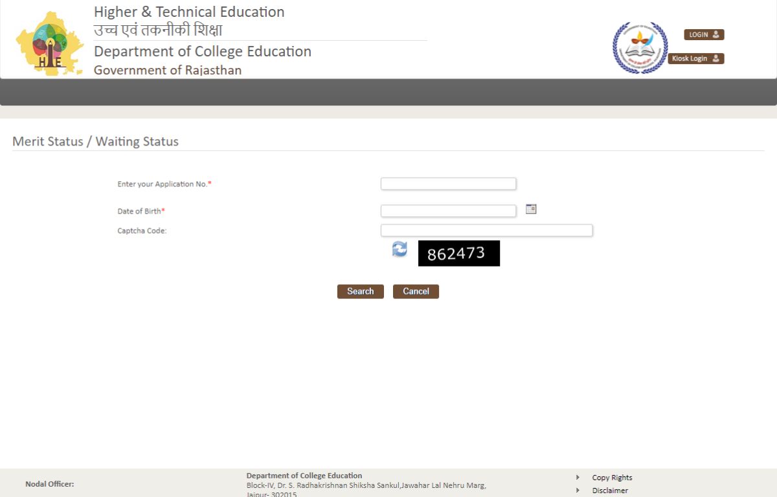Click the Higher Education tree logo

(x=49, y=43)
